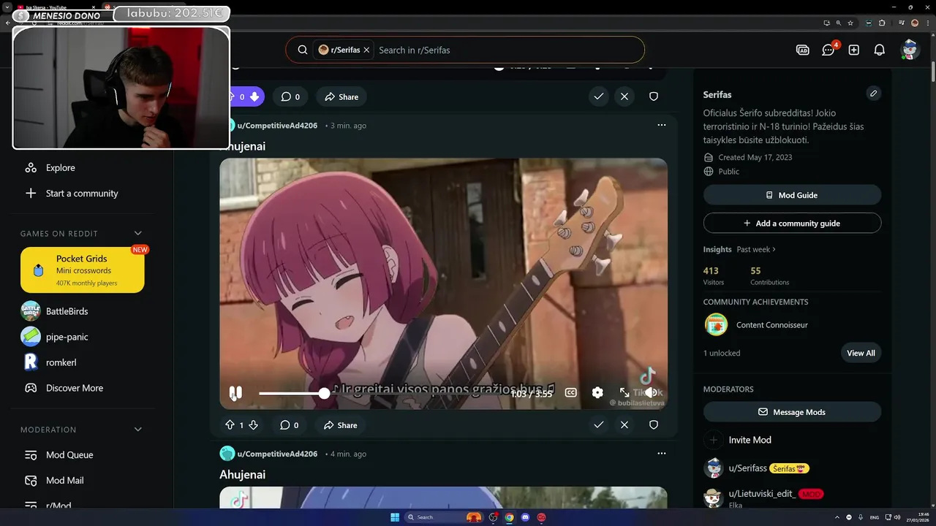
Task: Remove the top post with X
Action: click(624, 96)
